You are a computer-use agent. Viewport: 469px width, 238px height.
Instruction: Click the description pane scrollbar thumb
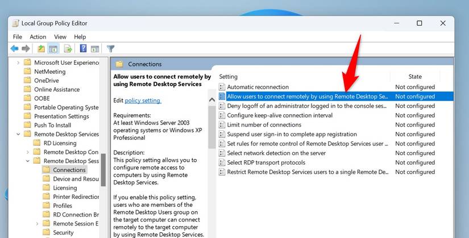click(x=212, y=127)
